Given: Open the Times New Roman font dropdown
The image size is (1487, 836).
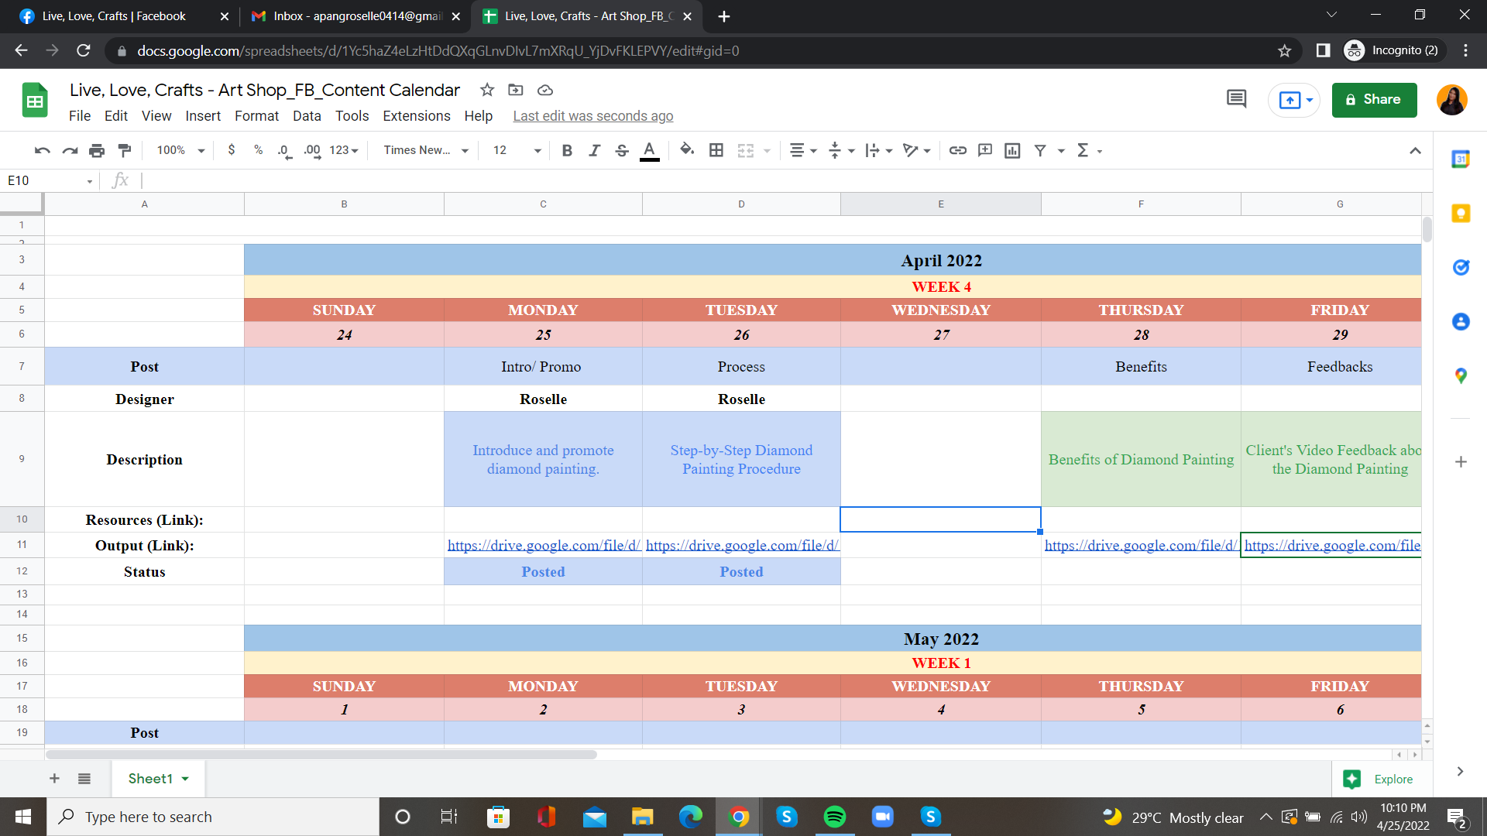Looking at the screenshot, I should (x=426, y=150).
